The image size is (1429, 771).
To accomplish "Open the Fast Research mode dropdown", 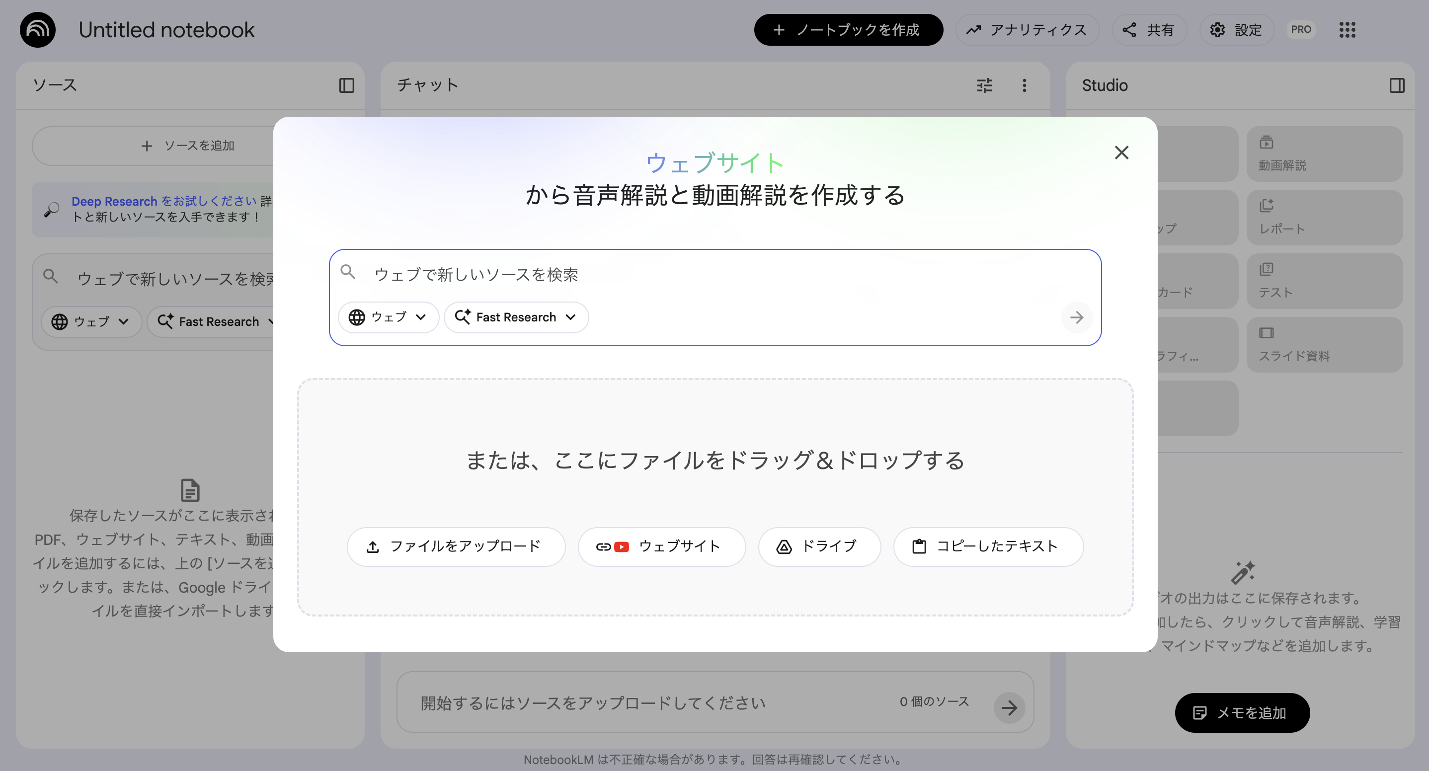I will 516,317.
